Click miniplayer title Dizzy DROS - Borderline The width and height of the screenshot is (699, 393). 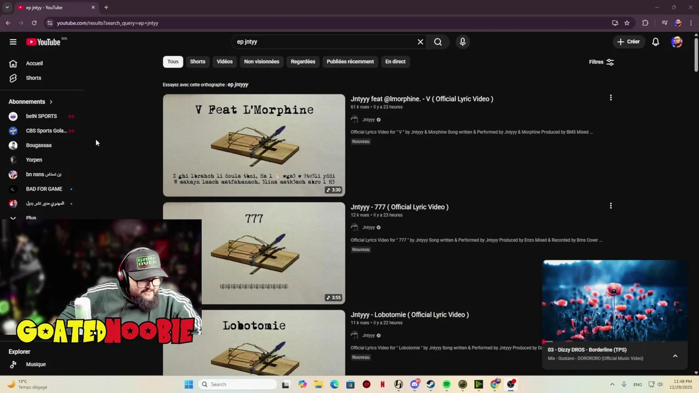(587, 350)
